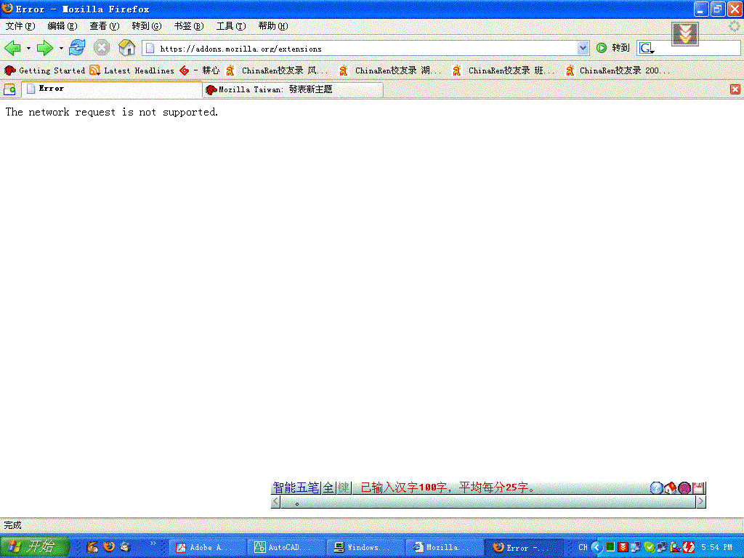This screenshot has width=744, height=558.
Task: Click the 完成 status bar text
Action: pos(13,525)
